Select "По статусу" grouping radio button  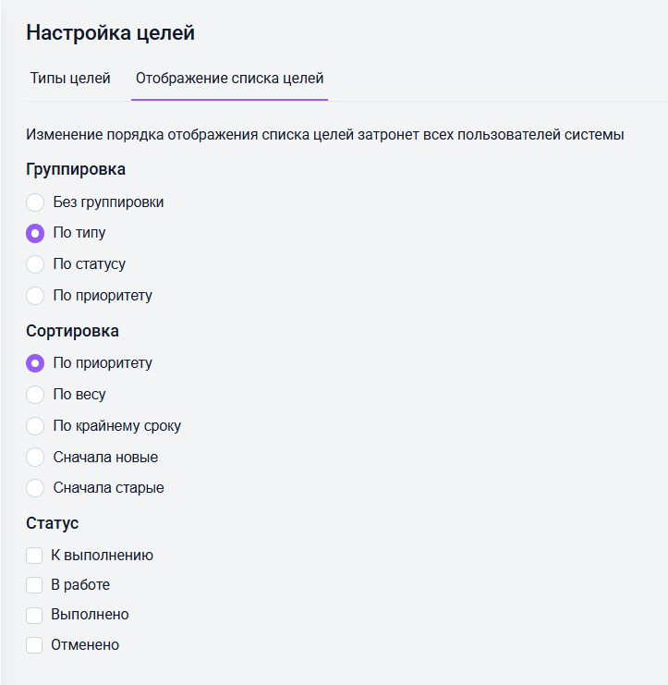pos(35,264)
